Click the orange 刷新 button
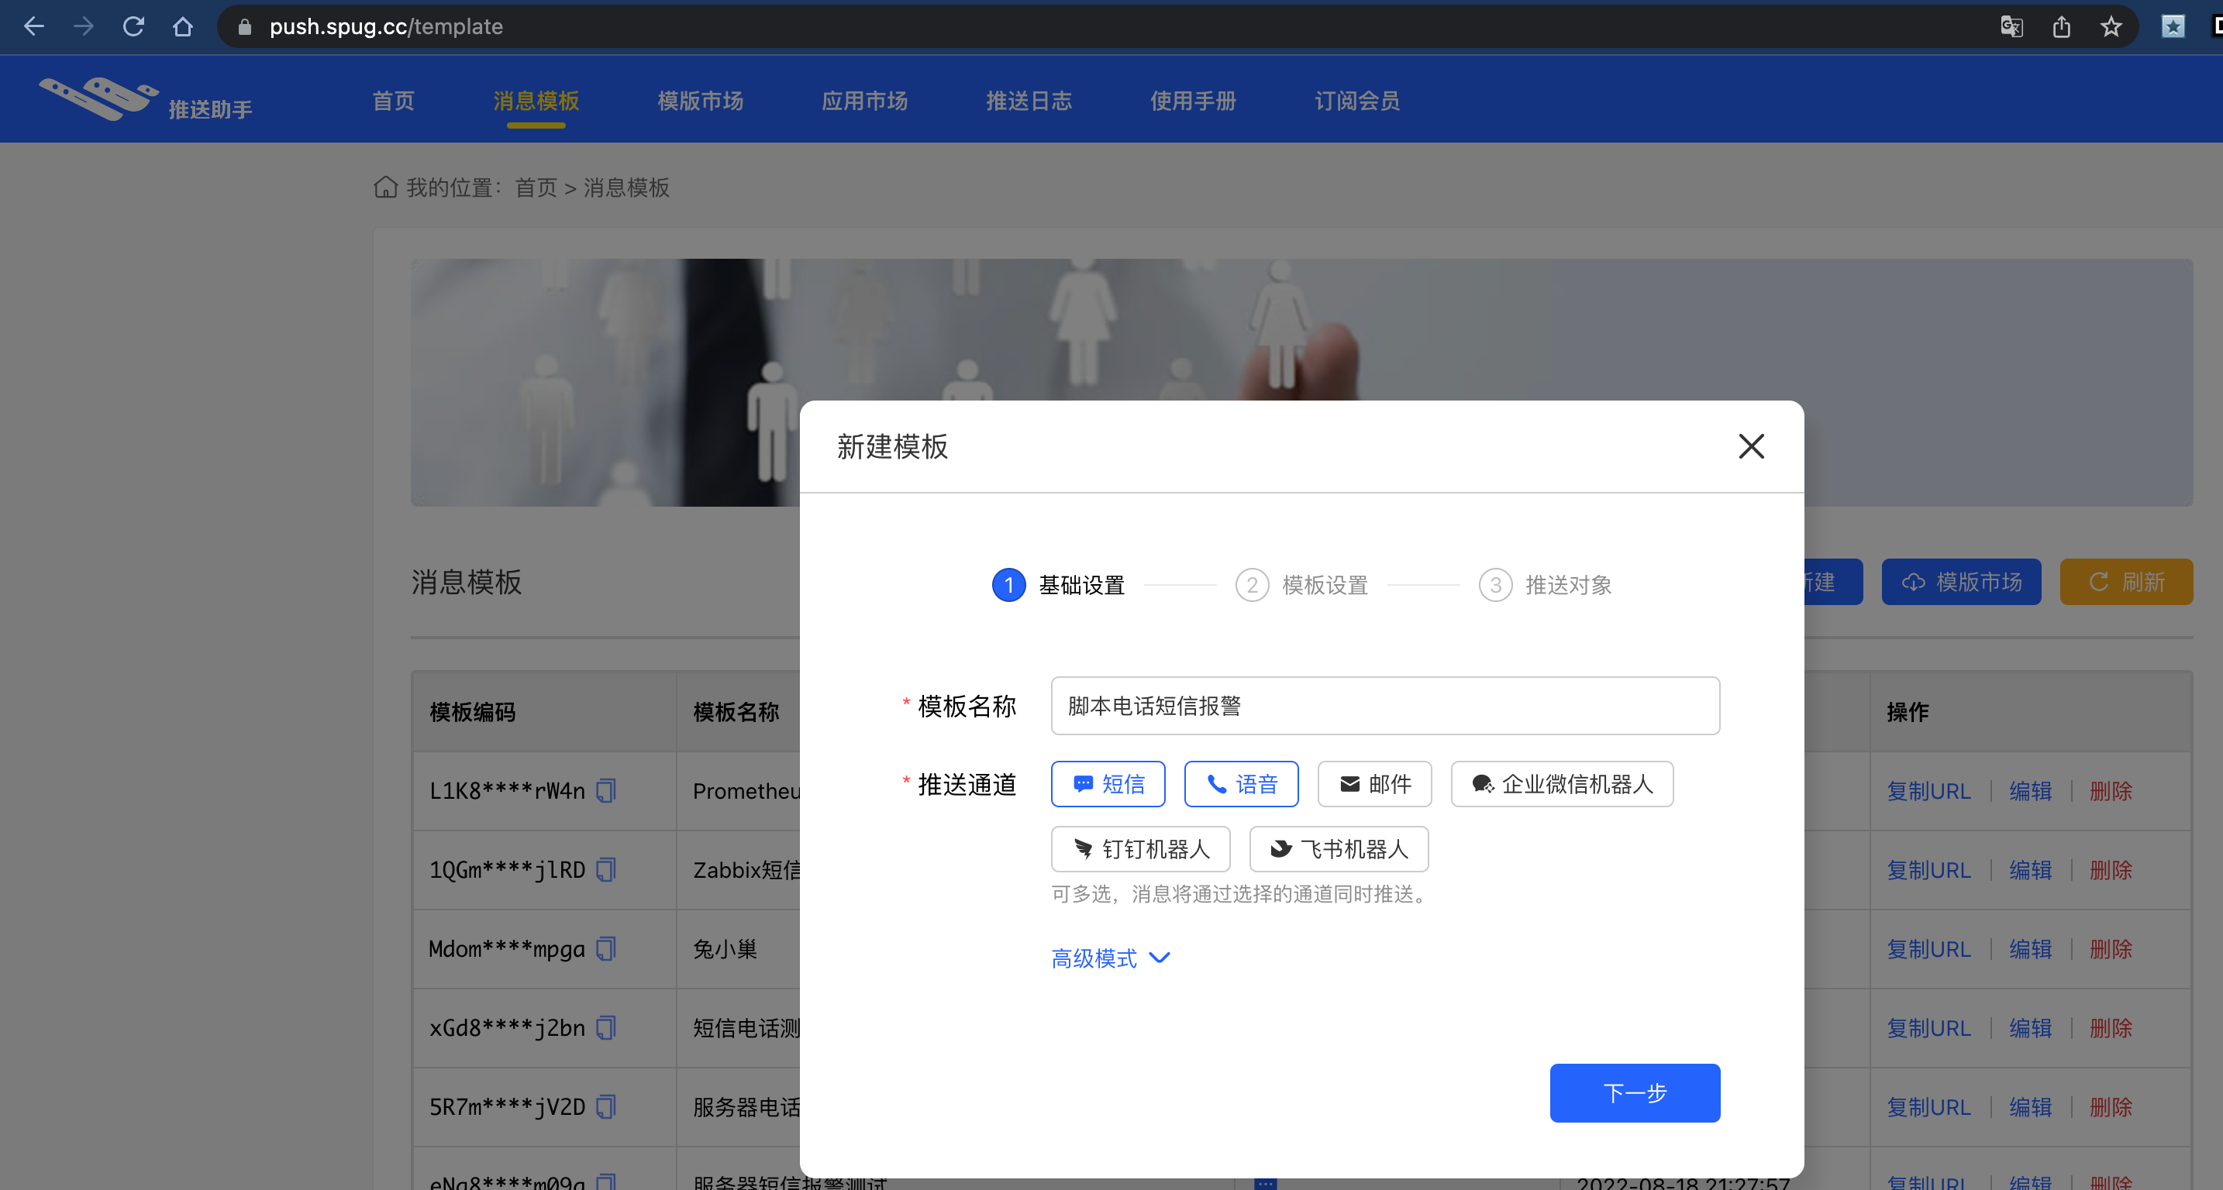The image size is (2223, 1190). tap(2126, 582)
